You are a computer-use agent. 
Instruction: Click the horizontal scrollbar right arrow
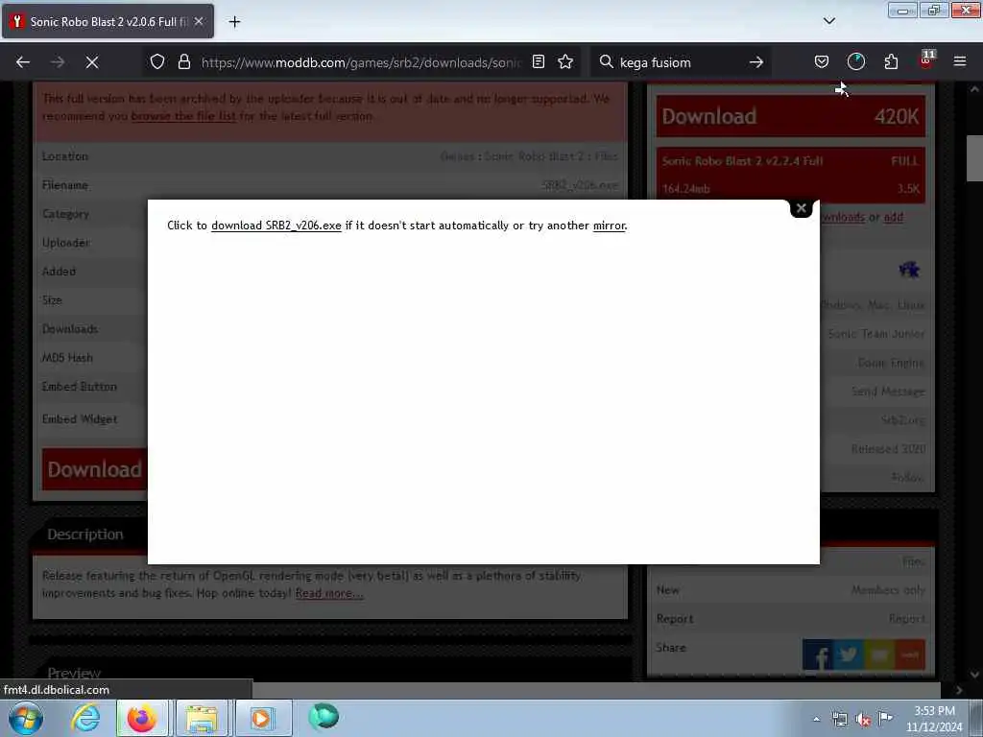pos(959,690)
